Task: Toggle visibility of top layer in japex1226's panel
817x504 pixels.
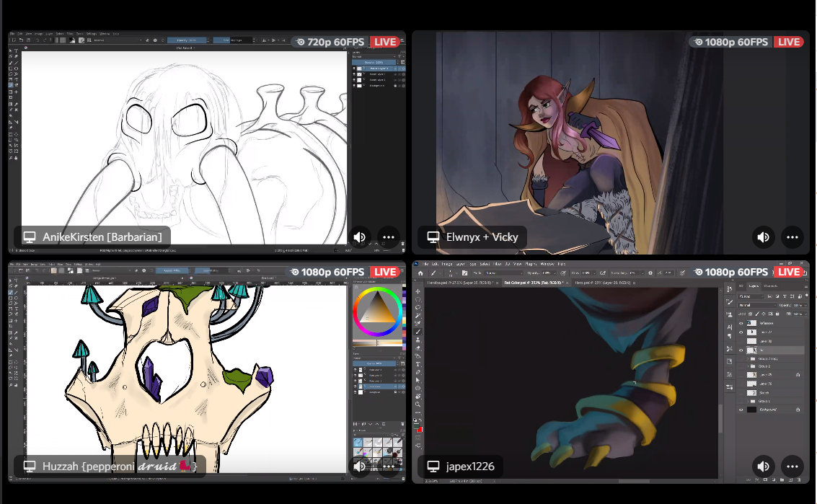Action: (741, 323)
